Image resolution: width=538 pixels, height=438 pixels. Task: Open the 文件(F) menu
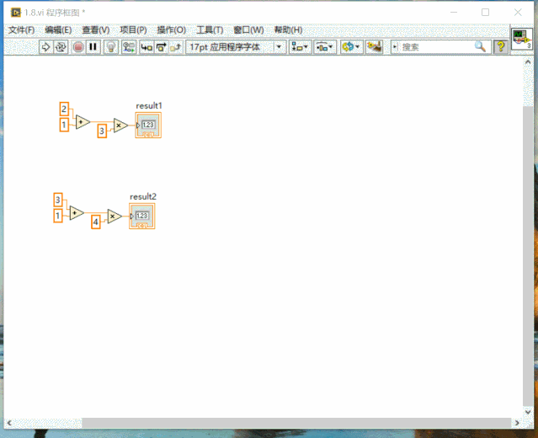pyautogui.click(x=21, y=29)
